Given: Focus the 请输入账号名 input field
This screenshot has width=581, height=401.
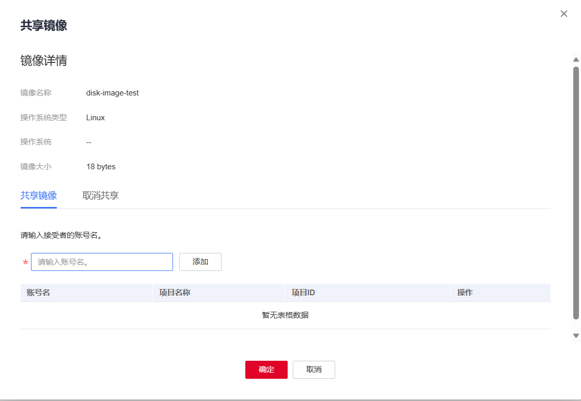Looking at the screenshot, I should click(102, 262).
